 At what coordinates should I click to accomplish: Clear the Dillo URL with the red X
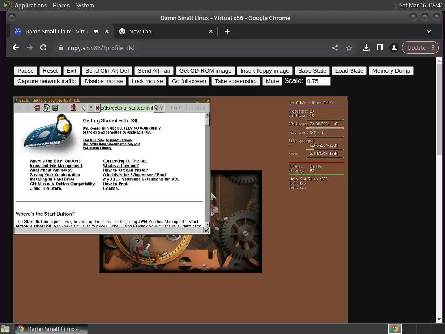tap(97, 108)
